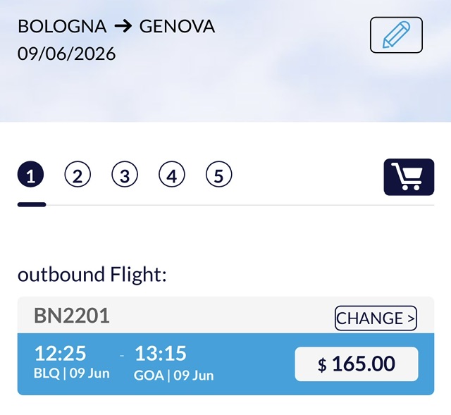
Task: Tap the BLQ | 09 Jun label
Action: pyautogui.click(x=72, y=374)
